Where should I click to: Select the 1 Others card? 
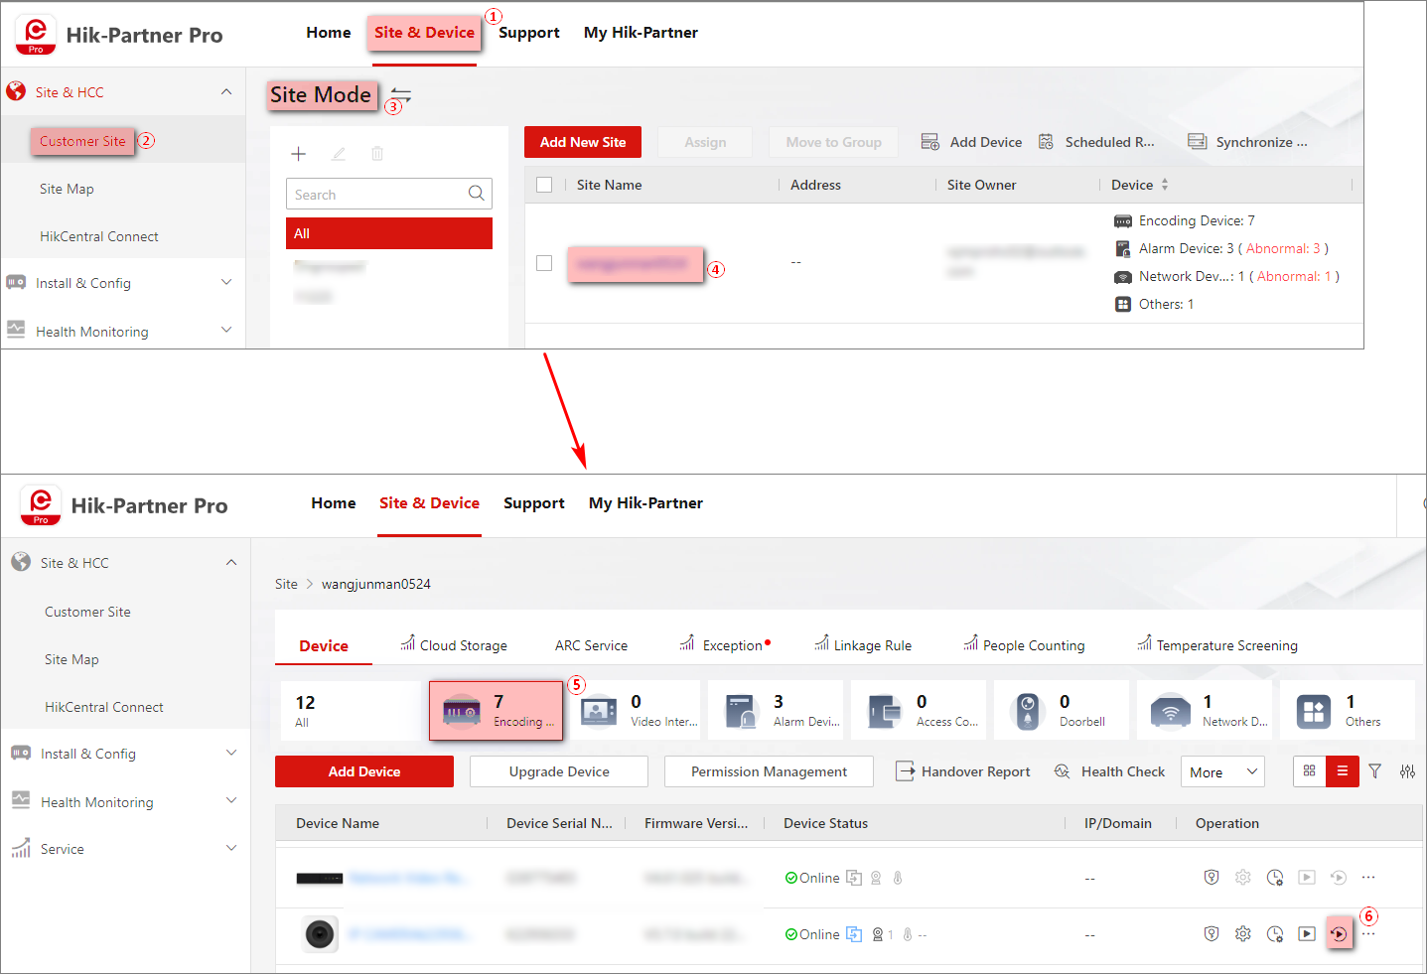(1348, 710)
